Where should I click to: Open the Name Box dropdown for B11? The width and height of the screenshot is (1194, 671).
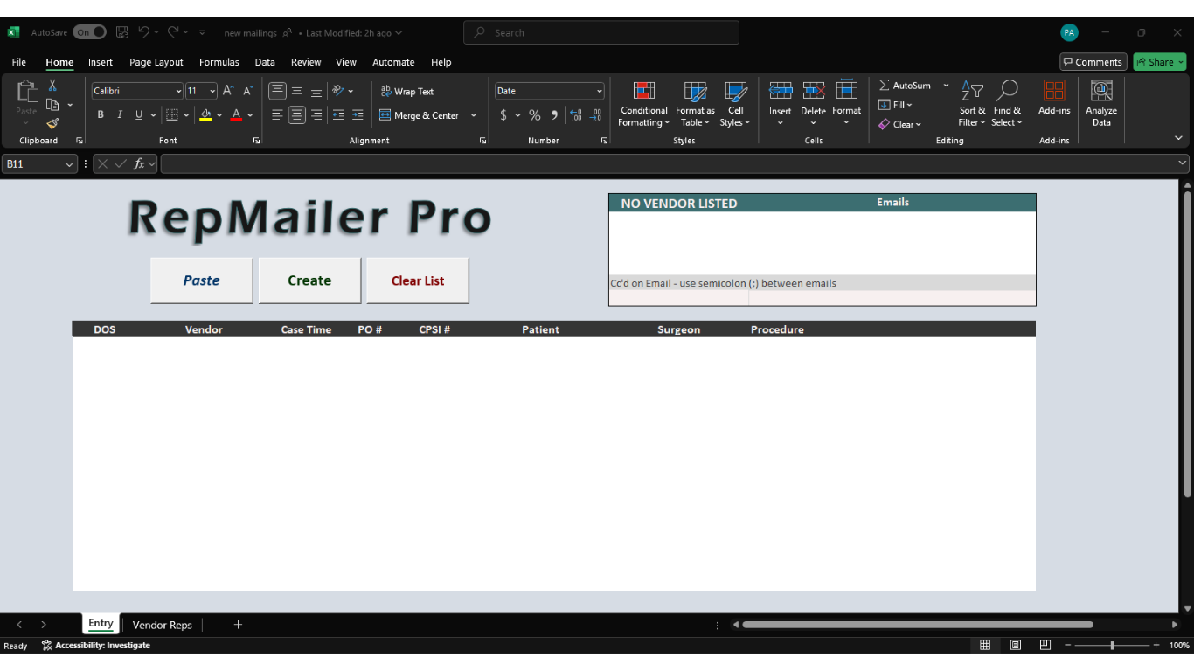click(x=69, y=164)
